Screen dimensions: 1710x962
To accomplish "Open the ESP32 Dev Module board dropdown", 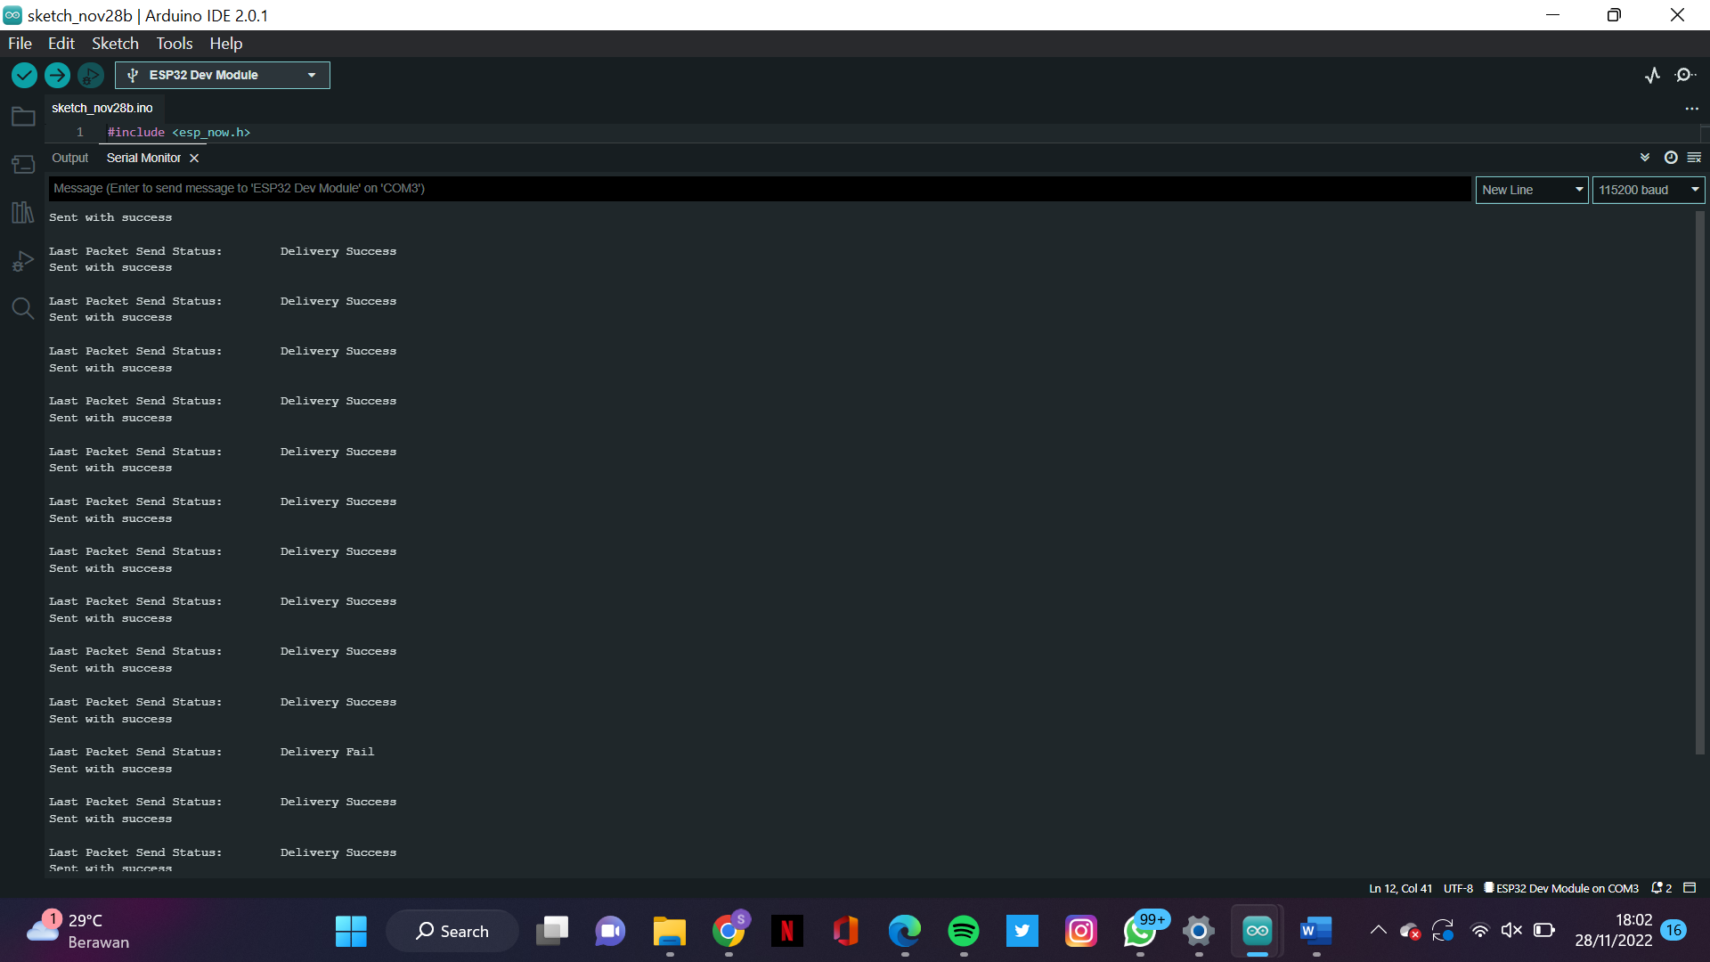I will (223, 76).
